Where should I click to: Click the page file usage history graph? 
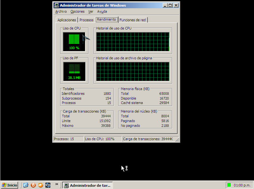tap(133, 71)
